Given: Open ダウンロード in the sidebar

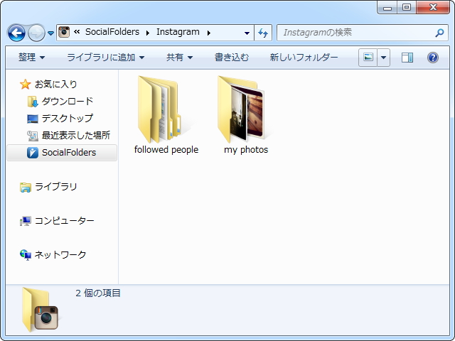Looking at the screenshot, I should point(68,101).
